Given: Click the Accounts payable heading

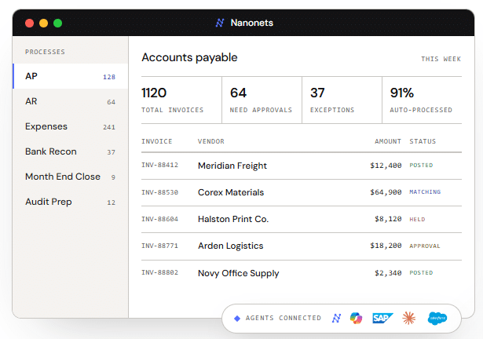Looking at the screenshot, I should (x=189, y=58).
